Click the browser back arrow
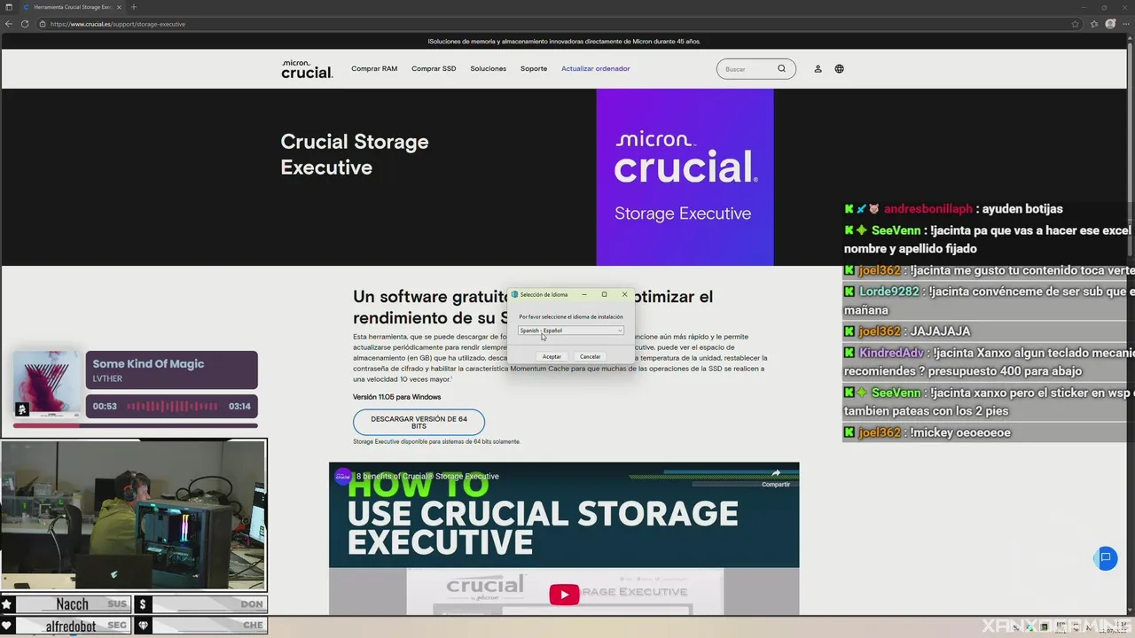Screen dimensions: 1135x638 [9, 24]
